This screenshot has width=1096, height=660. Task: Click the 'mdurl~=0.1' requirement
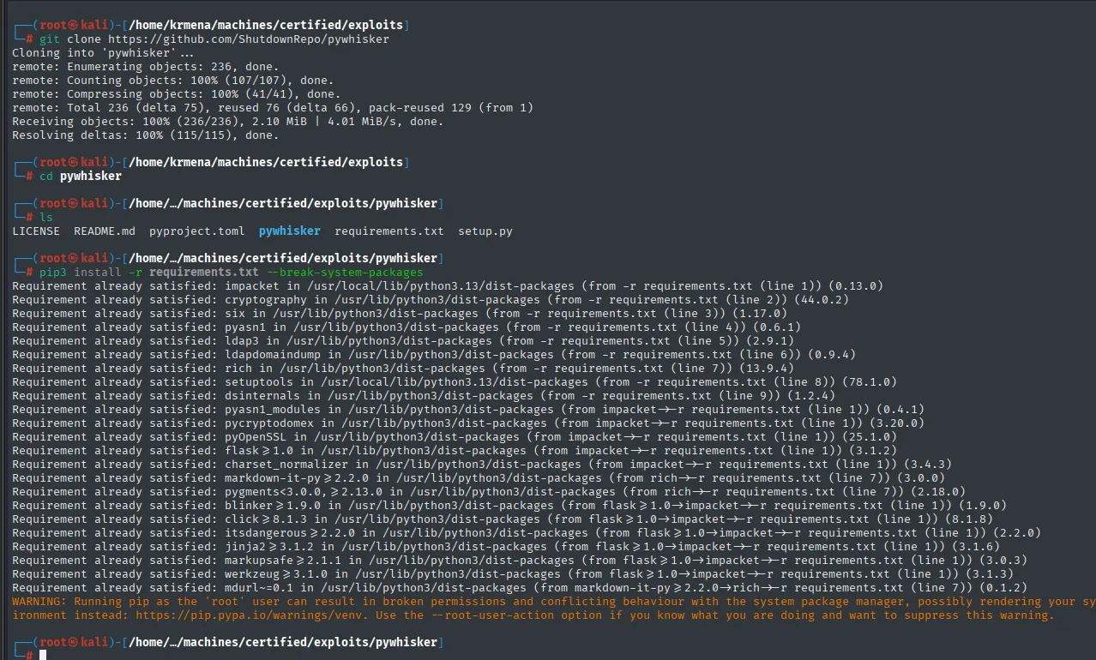coord(262,587)
